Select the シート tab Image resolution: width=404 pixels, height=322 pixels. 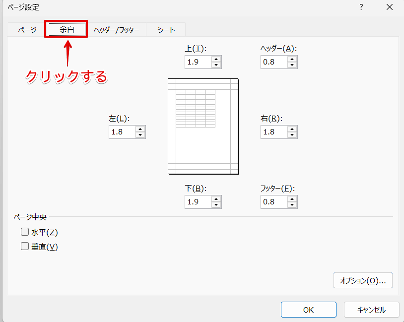point(165,29)
